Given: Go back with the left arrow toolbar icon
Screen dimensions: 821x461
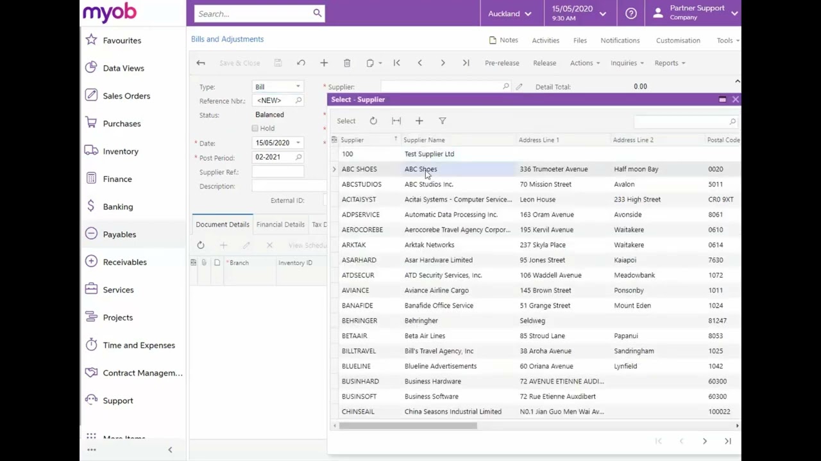Looking at the screenshot, I should pyautogui.click(x=201, y=63).
